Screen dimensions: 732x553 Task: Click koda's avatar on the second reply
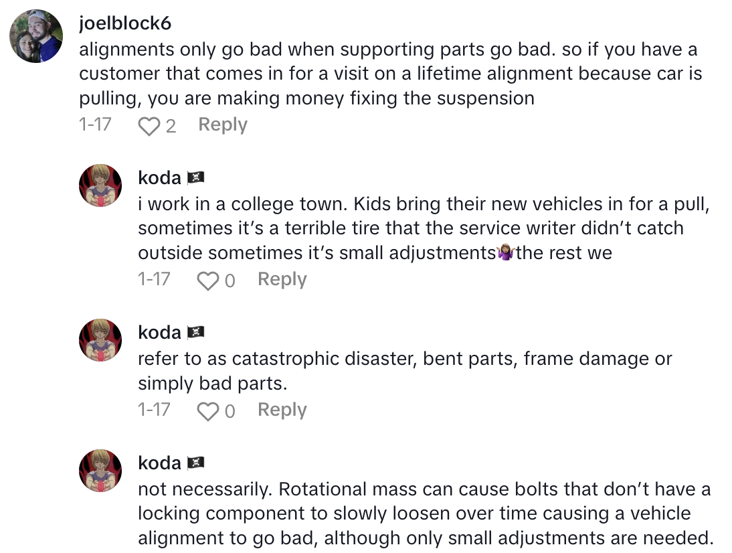(x=100, y=339)
